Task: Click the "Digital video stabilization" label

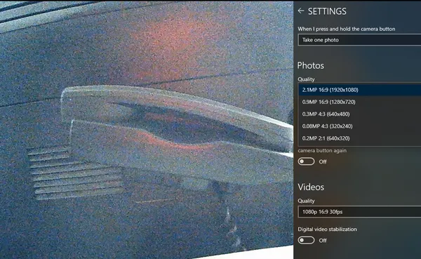Action: 327,230
